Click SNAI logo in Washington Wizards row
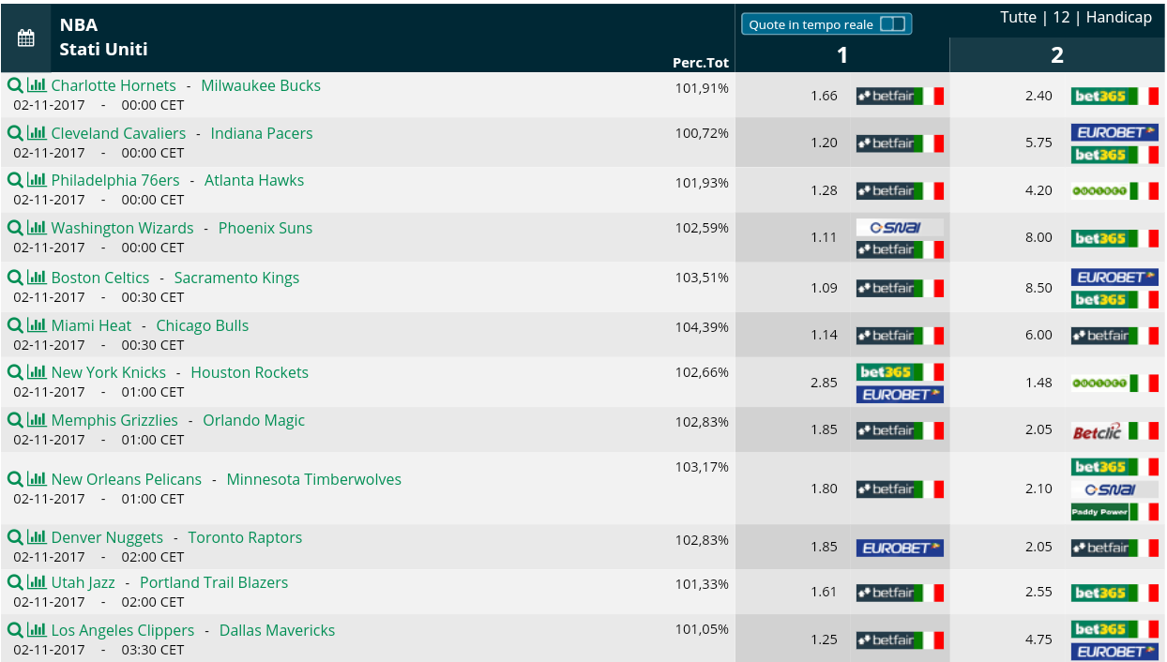The width and height of the screenshot is (1167, 662). 900,227
